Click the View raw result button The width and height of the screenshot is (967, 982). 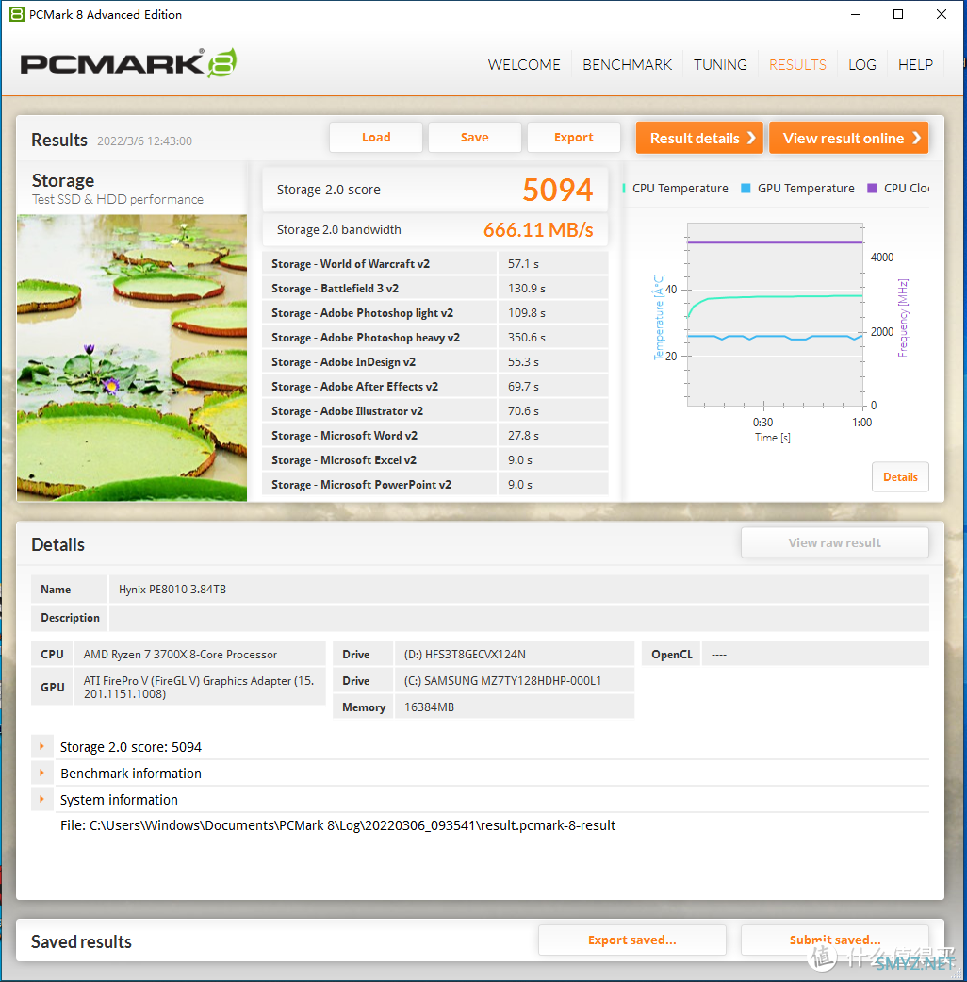(834, 542)
